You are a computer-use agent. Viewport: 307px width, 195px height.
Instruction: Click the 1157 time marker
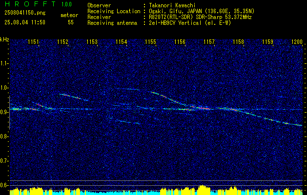pos(209,41)
